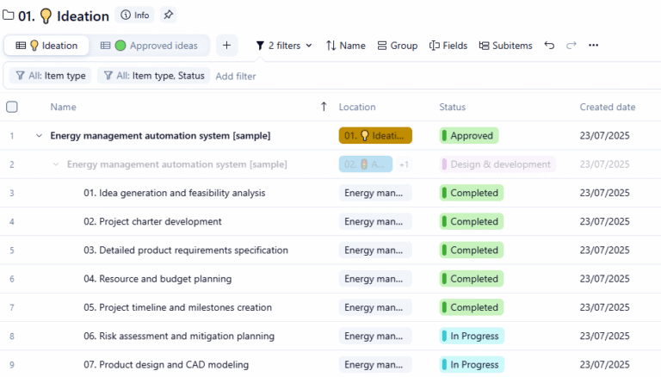The height and width of the screenshot is (377, 661).
Task: Select row number 9
Action: (x=12, y=365)
